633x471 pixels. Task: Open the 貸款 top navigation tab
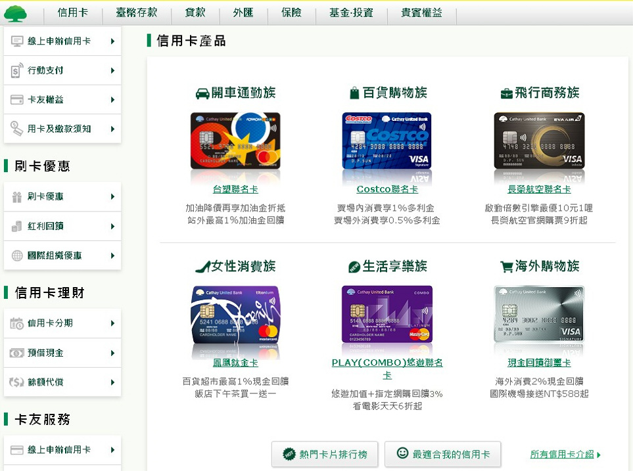pyautogui.click(x=195, y=12)
